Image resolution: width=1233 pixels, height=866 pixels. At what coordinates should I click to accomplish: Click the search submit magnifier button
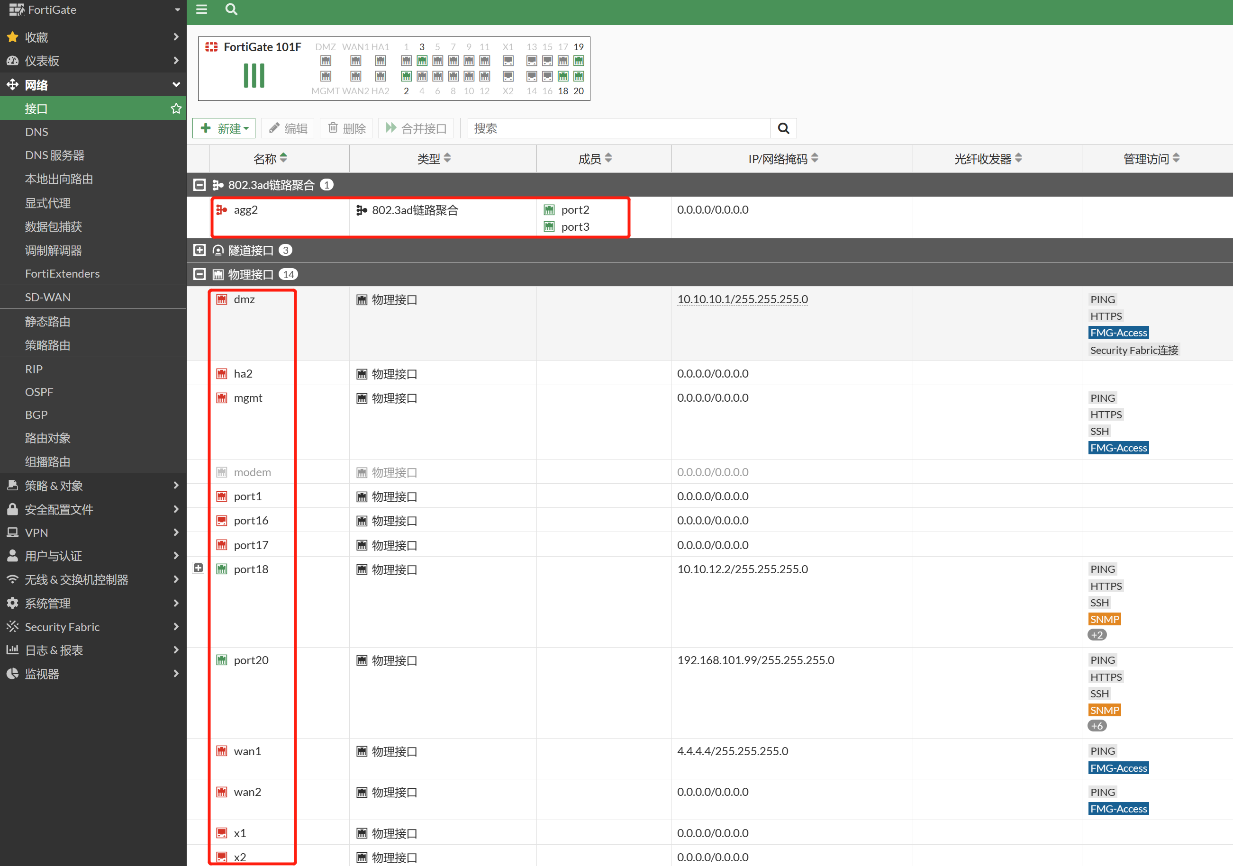click(x=783, y=128)
